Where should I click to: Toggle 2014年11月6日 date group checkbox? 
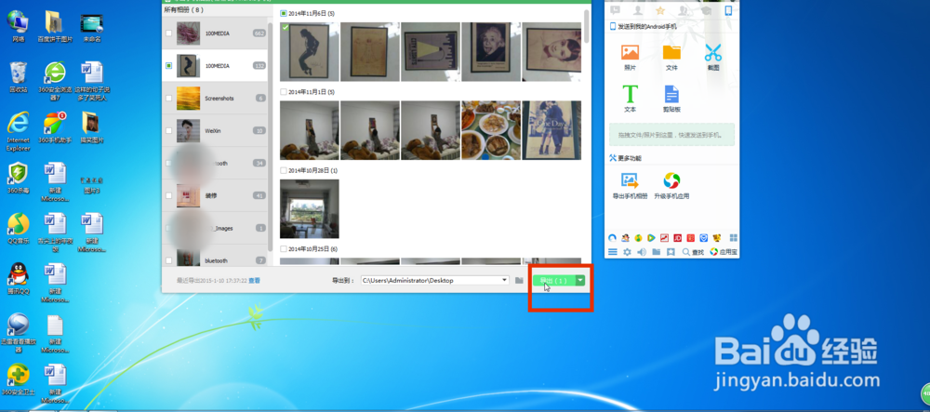(x=284, y=13)
